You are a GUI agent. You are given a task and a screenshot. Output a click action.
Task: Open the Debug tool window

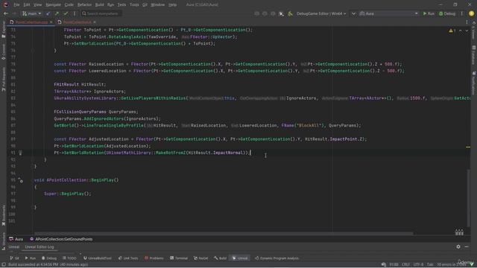point(49,258)
